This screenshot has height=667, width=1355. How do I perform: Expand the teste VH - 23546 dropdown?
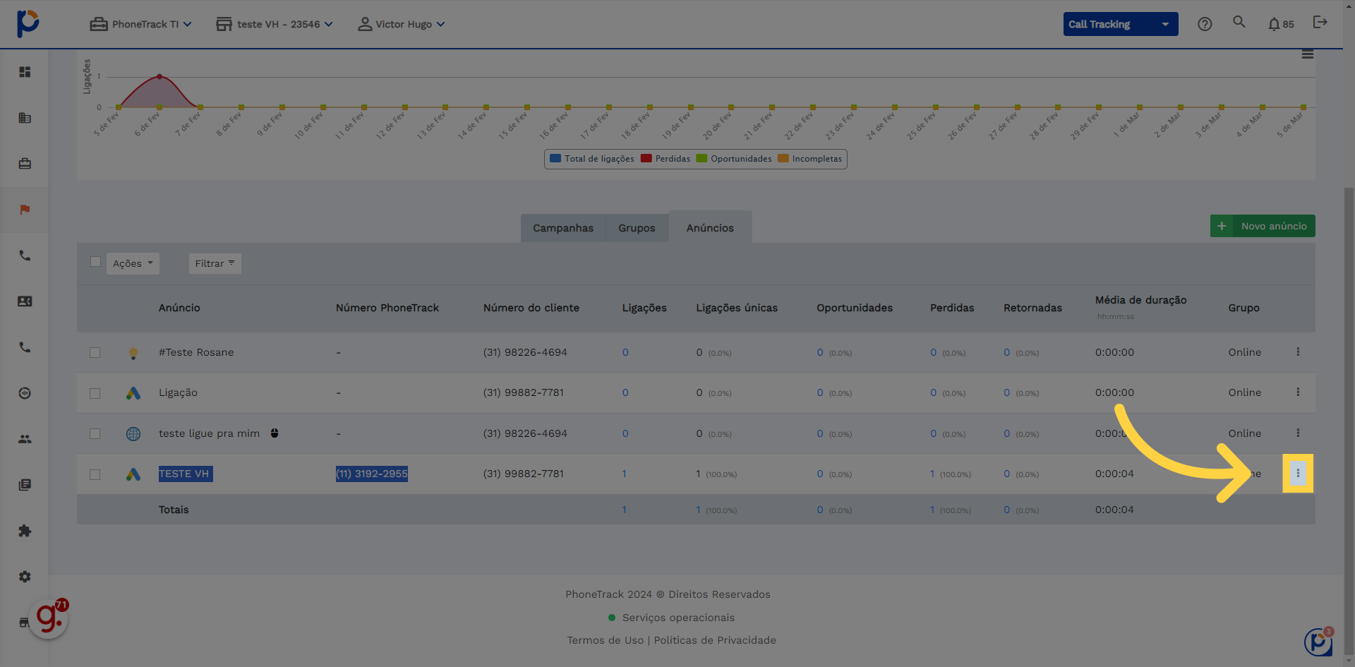click(x=275, y=24)
